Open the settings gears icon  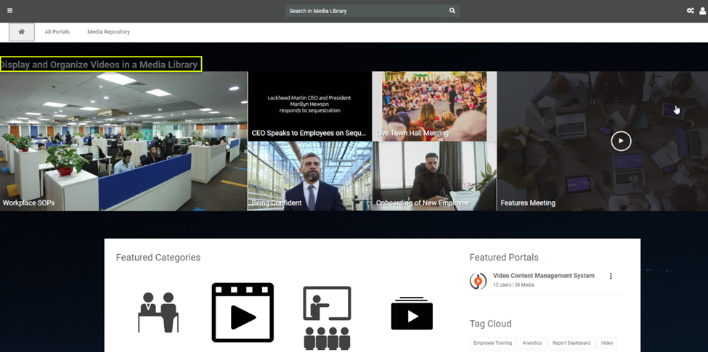690,11
